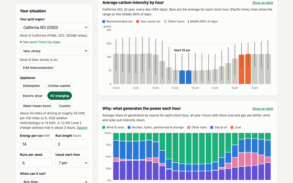Select the Custom appliance chip

(65, 106)
